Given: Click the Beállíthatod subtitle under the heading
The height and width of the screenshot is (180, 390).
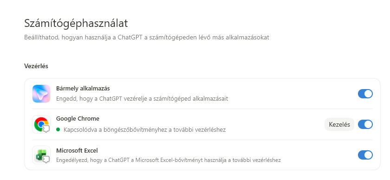Looking at the screenshot, I should click(147, 38).
